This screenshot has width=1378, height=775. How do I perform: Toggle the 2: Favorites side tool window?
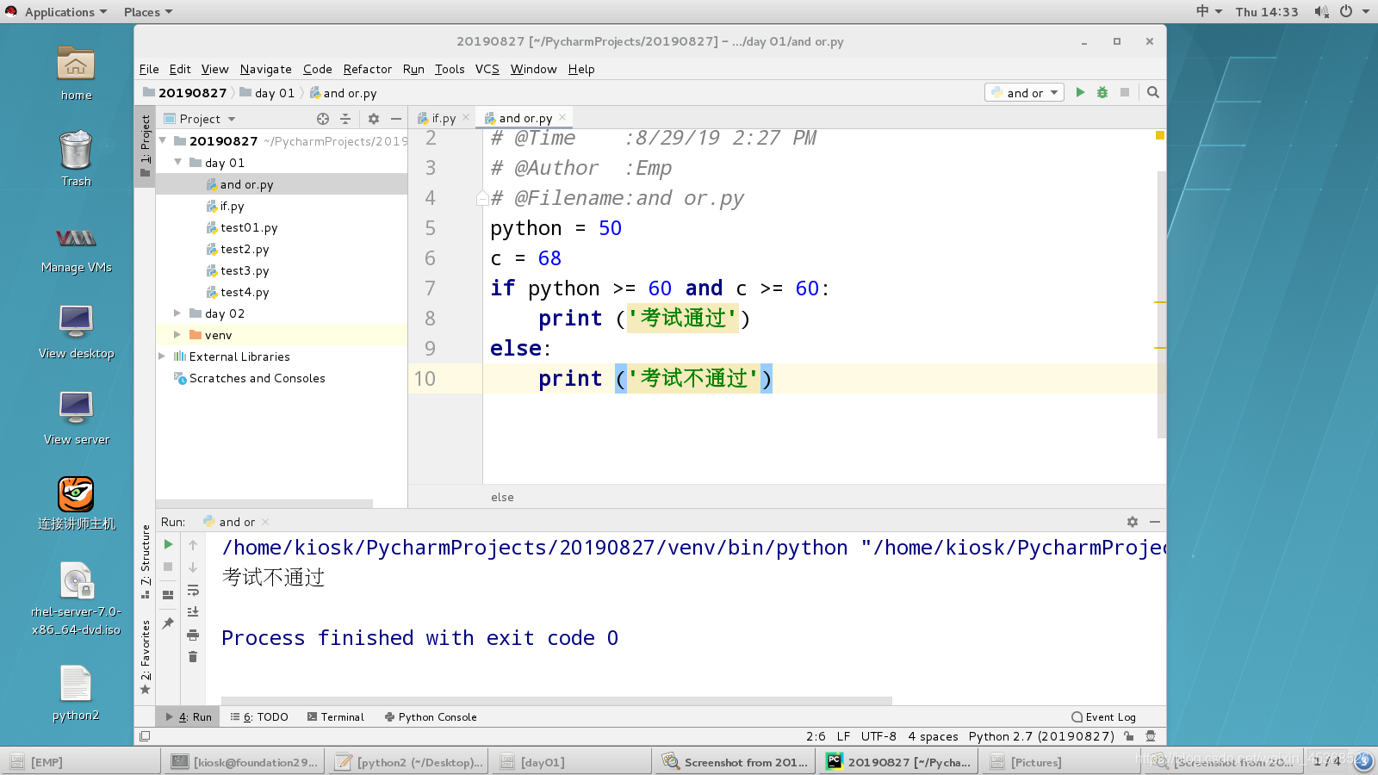click(x=145, y=657)
